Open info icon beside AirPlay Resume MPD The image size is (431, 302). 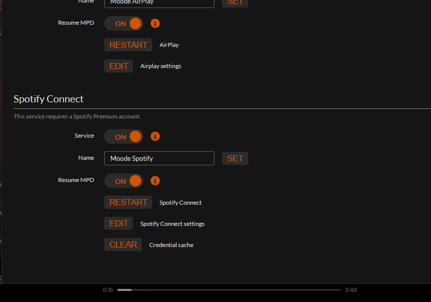[155, 23]
